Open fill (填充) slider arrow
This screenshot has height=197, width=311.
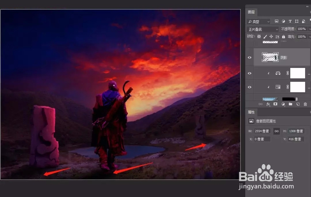309,37
